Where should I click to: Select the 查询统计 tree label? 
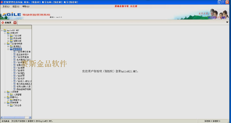tap(17, 46)
